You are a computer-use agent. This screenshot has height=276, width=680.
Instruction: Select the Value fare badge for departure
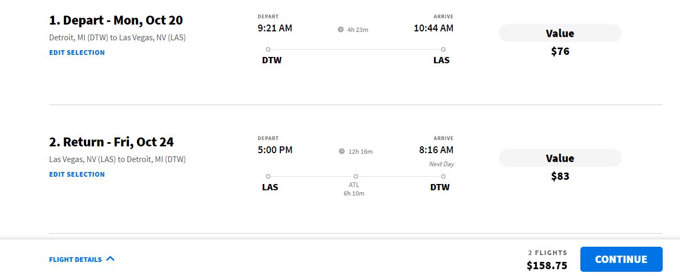point(560,33)
